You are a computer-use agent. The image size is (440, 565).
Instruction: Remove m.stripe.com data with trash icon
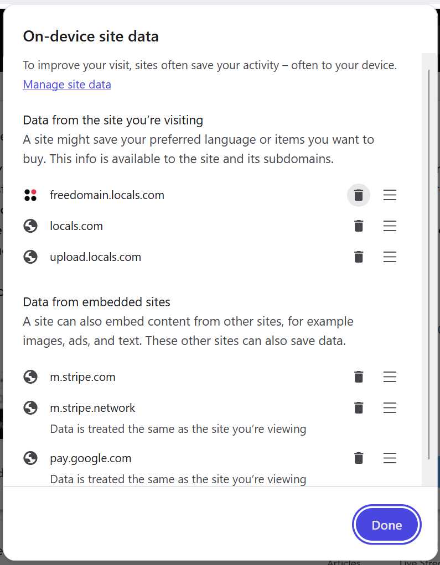[x=359, y=377]
